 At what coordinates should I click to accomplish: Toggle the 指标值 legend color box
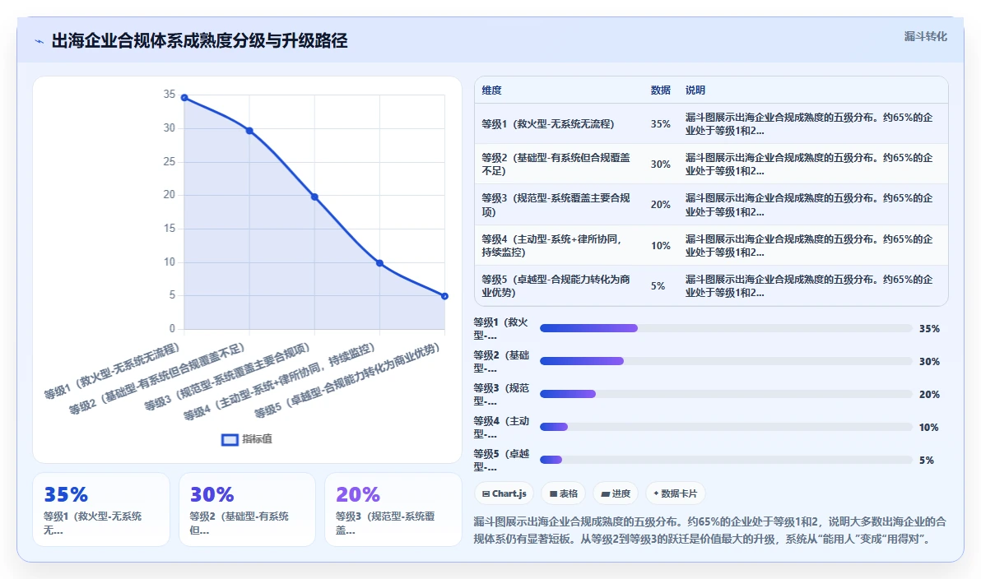(x=230, y=439)
